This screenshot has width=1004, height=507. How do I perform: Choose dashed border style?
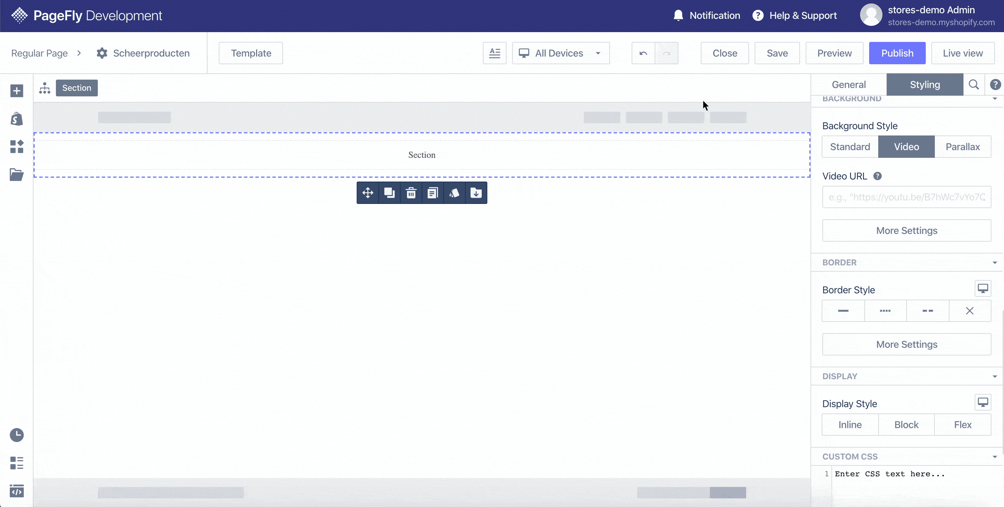[927, 311]
